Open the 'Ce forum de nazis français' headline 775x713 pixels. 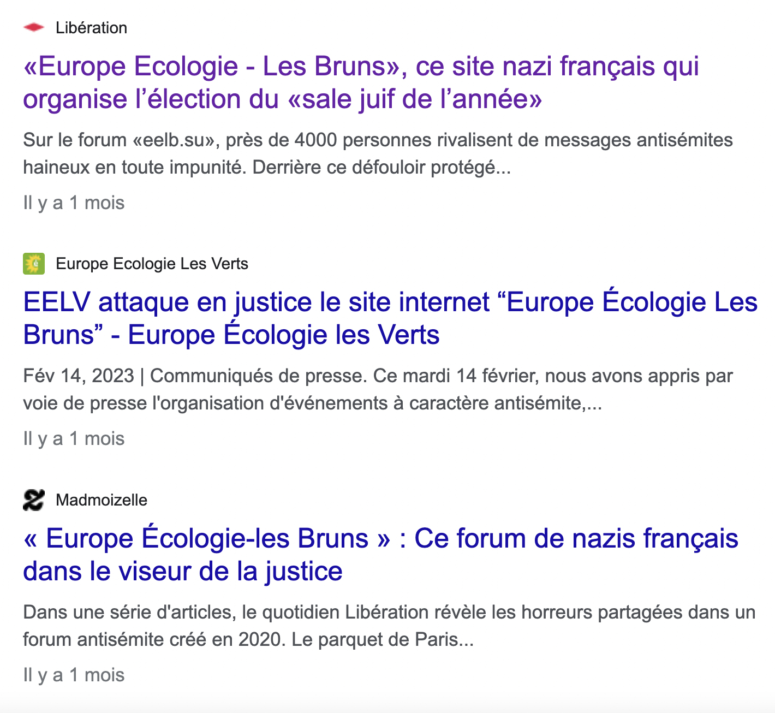380,555
